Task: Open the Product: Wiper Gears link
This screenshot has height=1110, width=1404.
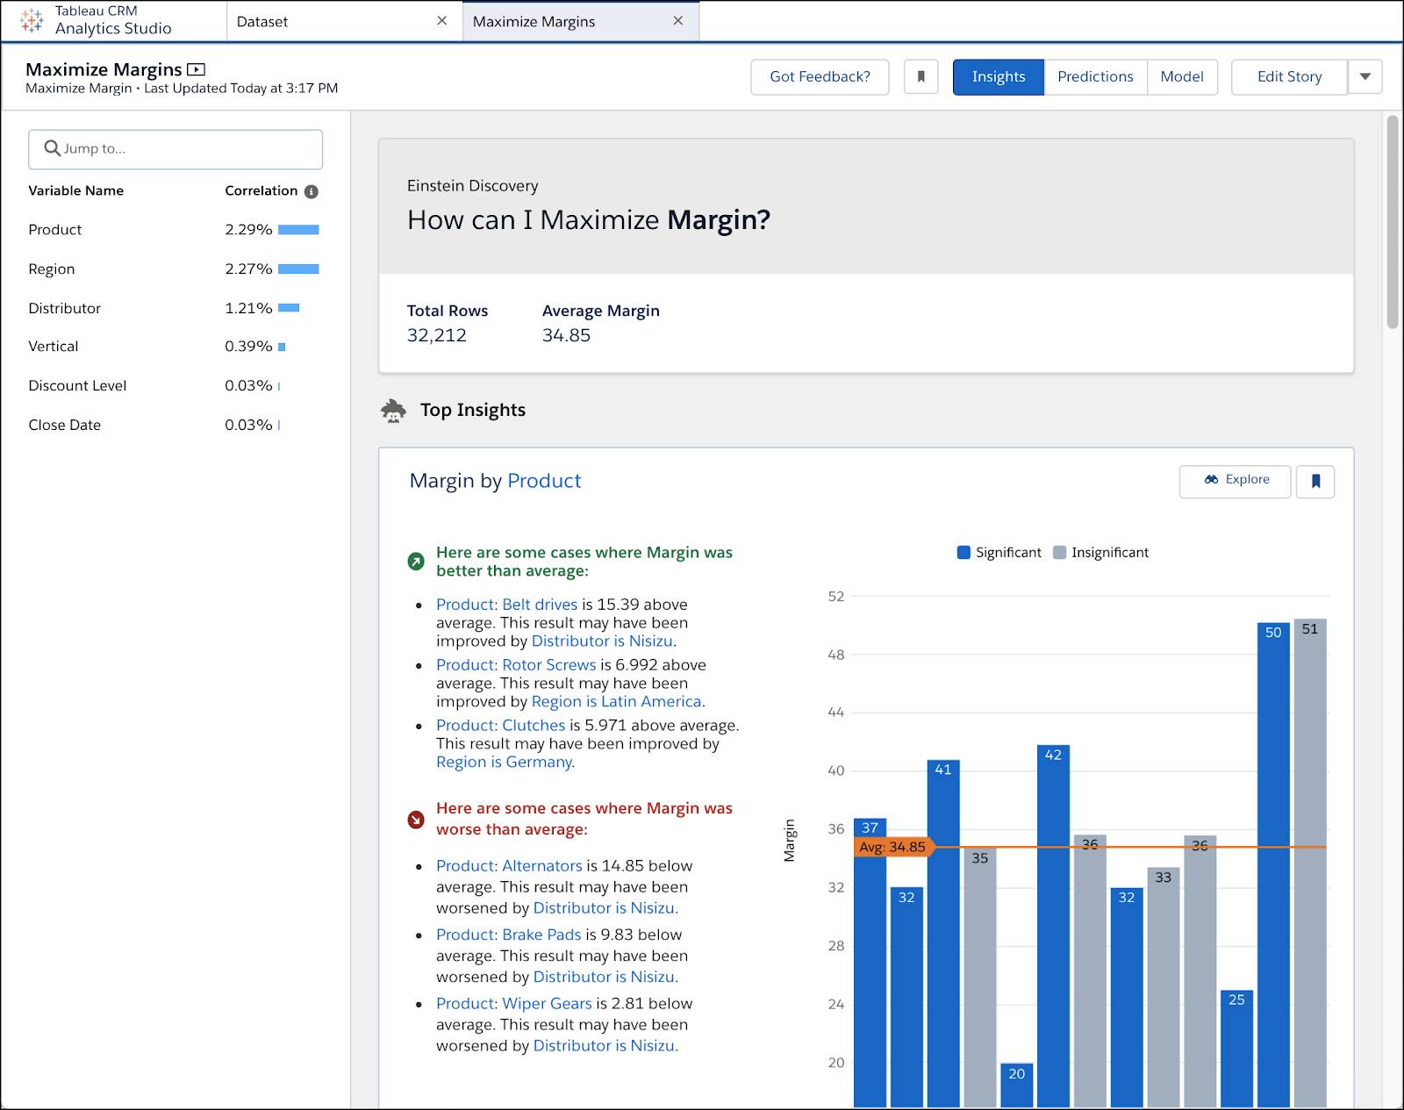Action: click(514, 1004)
